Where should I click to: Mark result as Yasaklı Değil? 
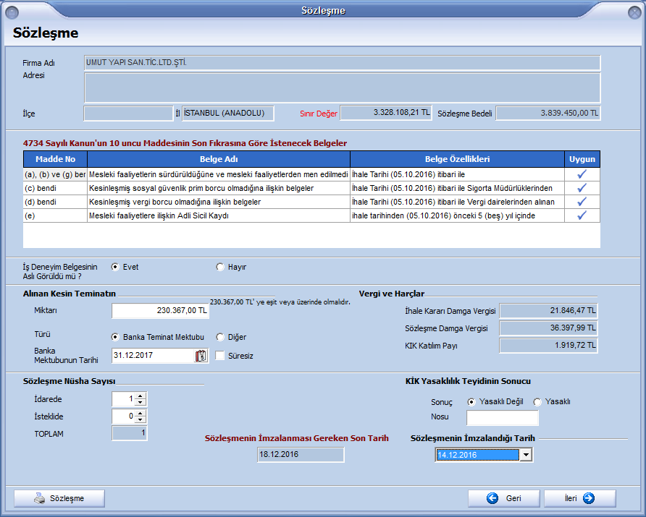[471, 402]
